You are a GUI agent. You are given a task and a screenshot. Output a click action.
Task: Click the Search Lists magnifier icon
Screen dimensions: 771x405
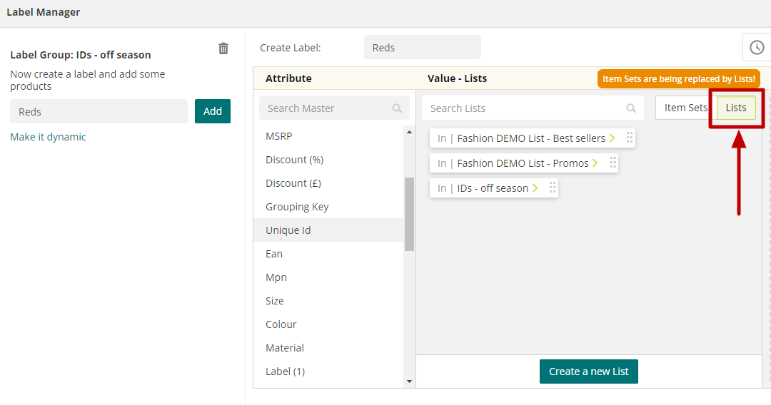tap(631, 108)
